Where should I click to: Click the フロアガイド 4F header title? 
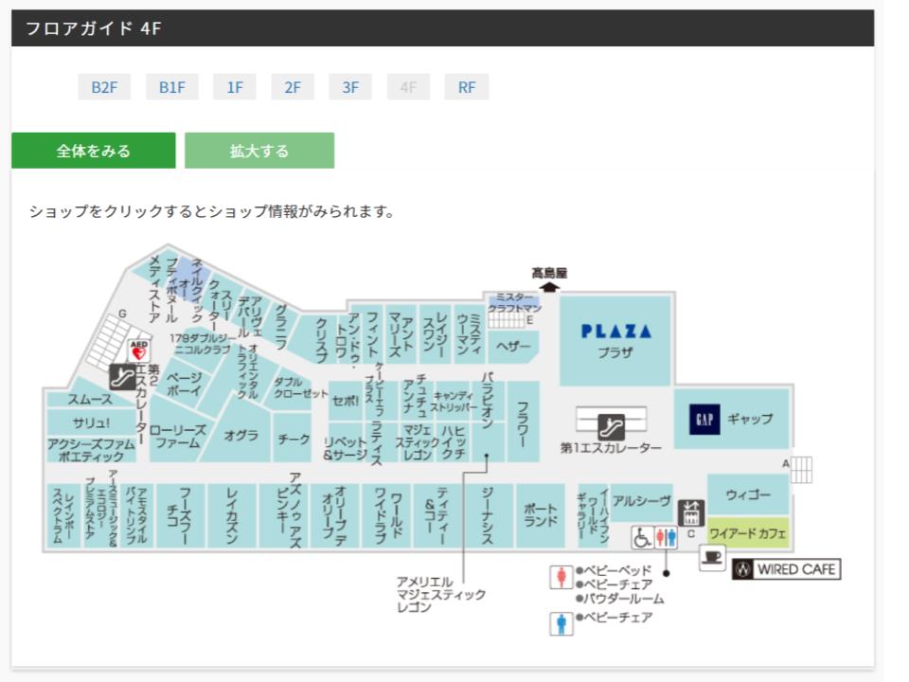coord(94,27)
